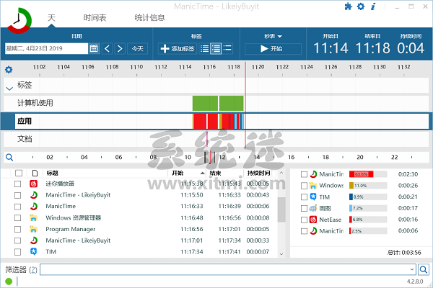The image size is (433, 288).
Task: Click the 总计: 0:03:56 total text
Action: pos(404,253)
